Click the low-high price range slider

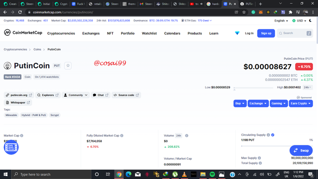(x=253, y=88)
